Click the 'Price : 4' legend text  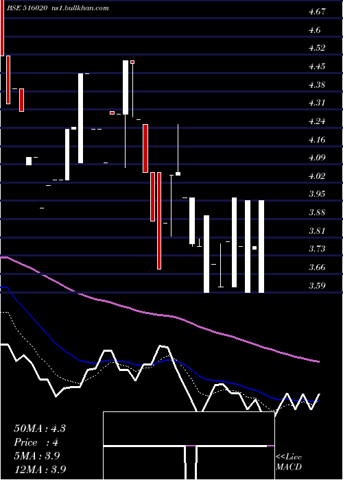tap(36, 442)
